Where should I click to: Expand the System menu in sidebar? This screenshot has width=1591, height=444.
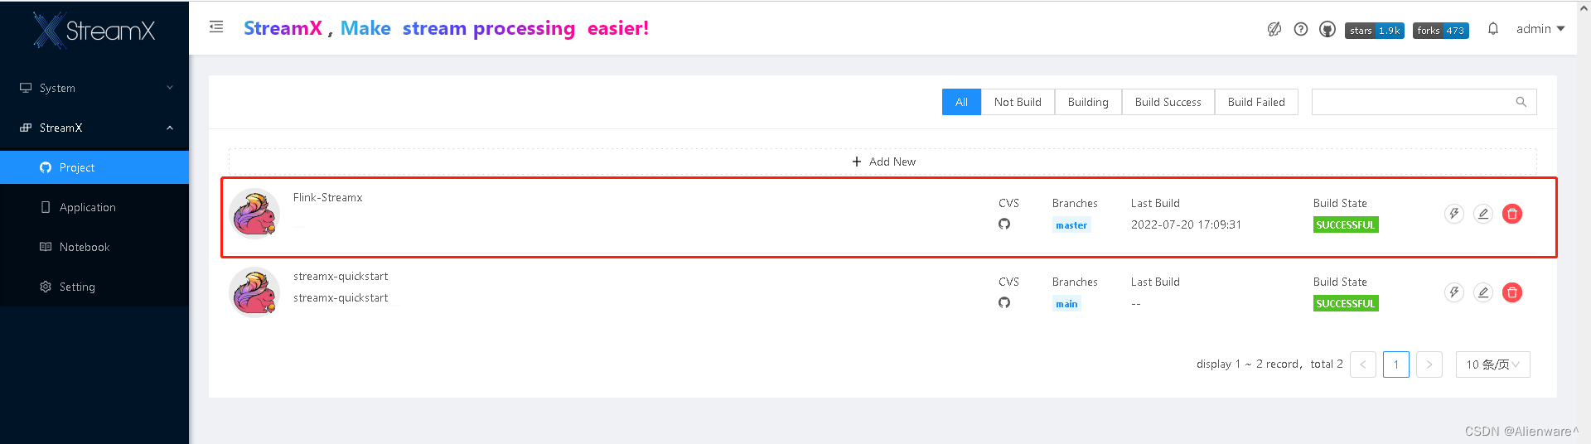pos(94,88)
